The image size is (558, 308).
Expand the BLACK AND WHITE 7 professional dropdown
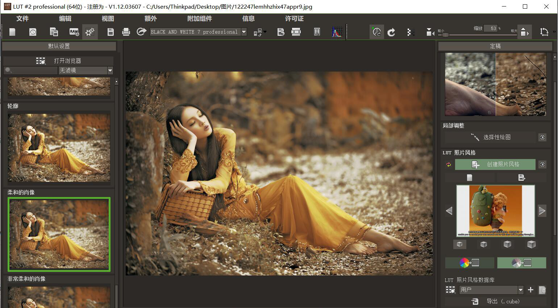pos(244,32)
